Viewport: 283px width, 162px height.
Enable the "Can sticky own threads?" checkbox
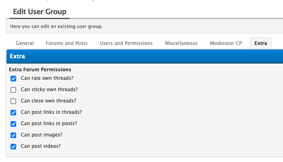point(13,90)
